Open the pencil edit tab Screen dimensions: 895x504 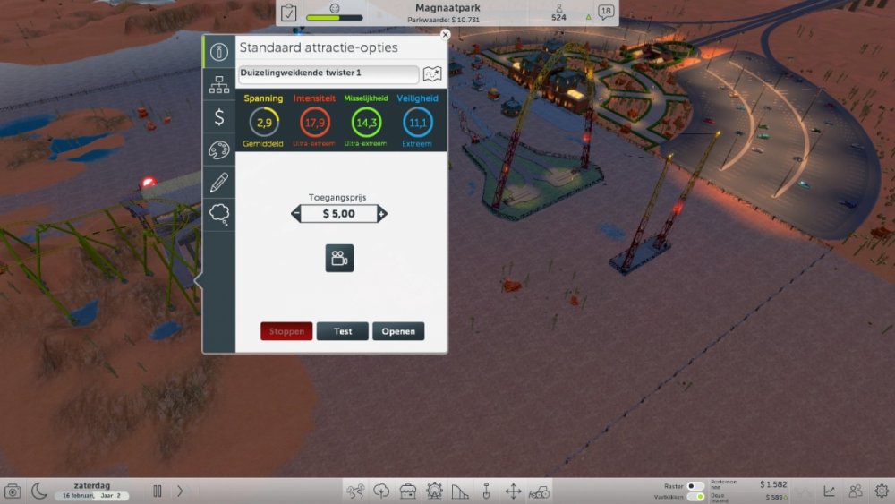[218, 182]
